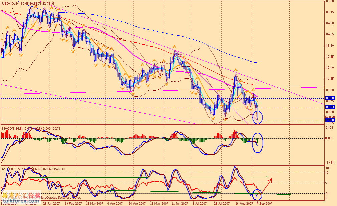Click the 85.15 price axis value
Screen dimensions: 337x206
pyautogui.click(x=330, y=12)
